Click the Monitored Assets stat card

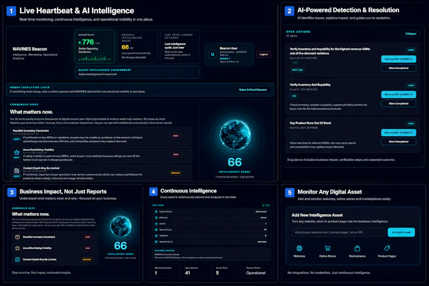click(165, 271)
